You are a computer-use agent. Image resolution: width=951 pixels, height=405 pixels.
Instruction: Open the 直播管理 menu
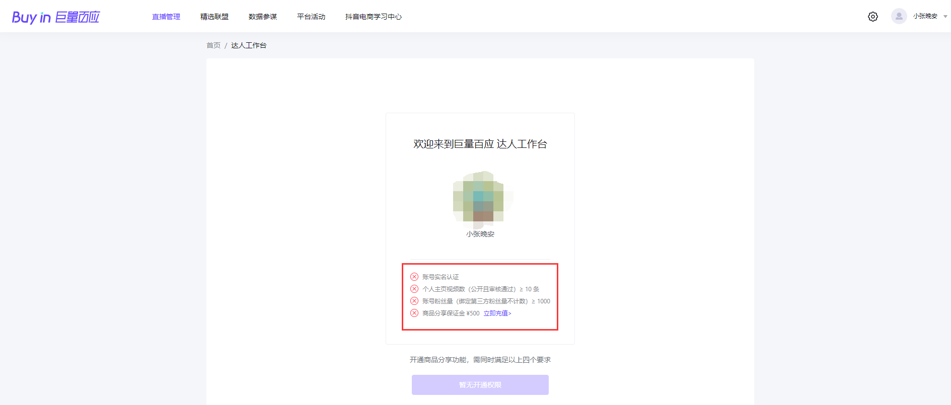[166, 17]
